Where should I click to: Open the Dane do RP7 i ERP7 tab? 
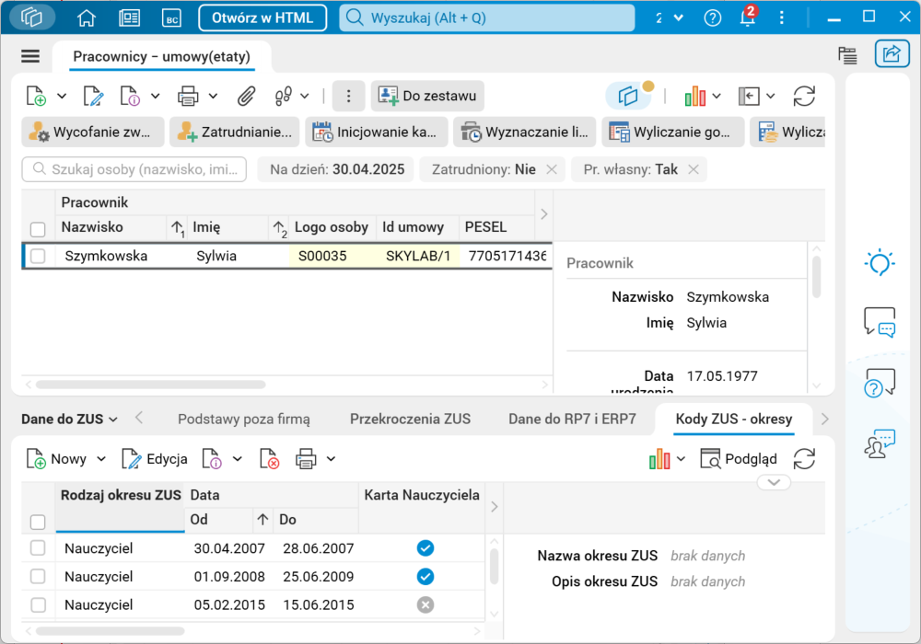point(572,419)
